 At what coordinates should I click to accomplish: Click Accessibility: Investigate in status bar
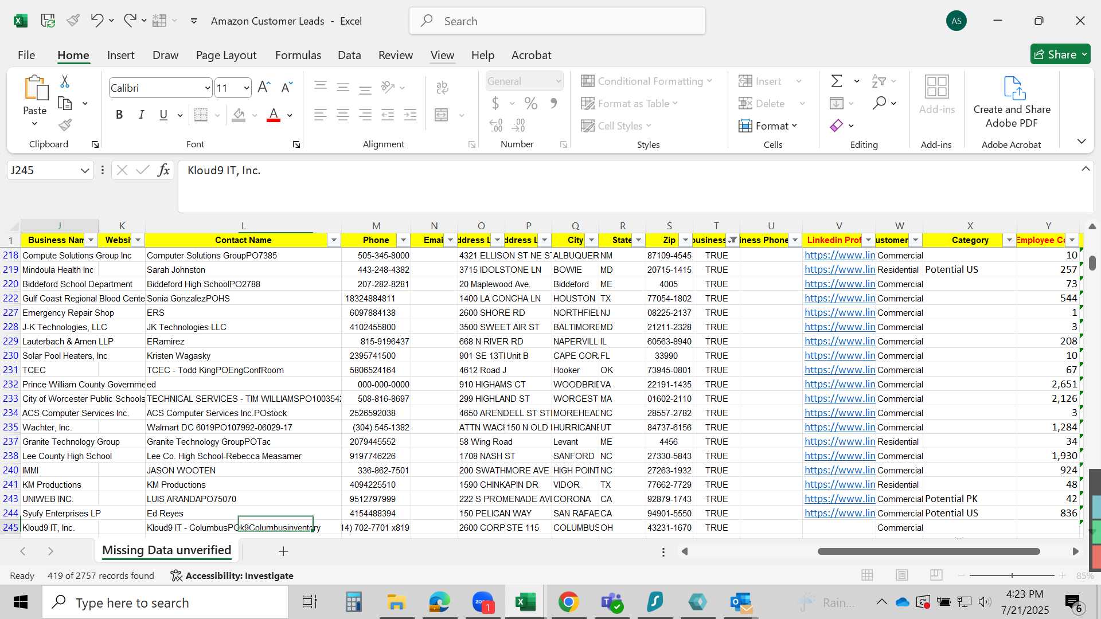[x=232, y=575]
